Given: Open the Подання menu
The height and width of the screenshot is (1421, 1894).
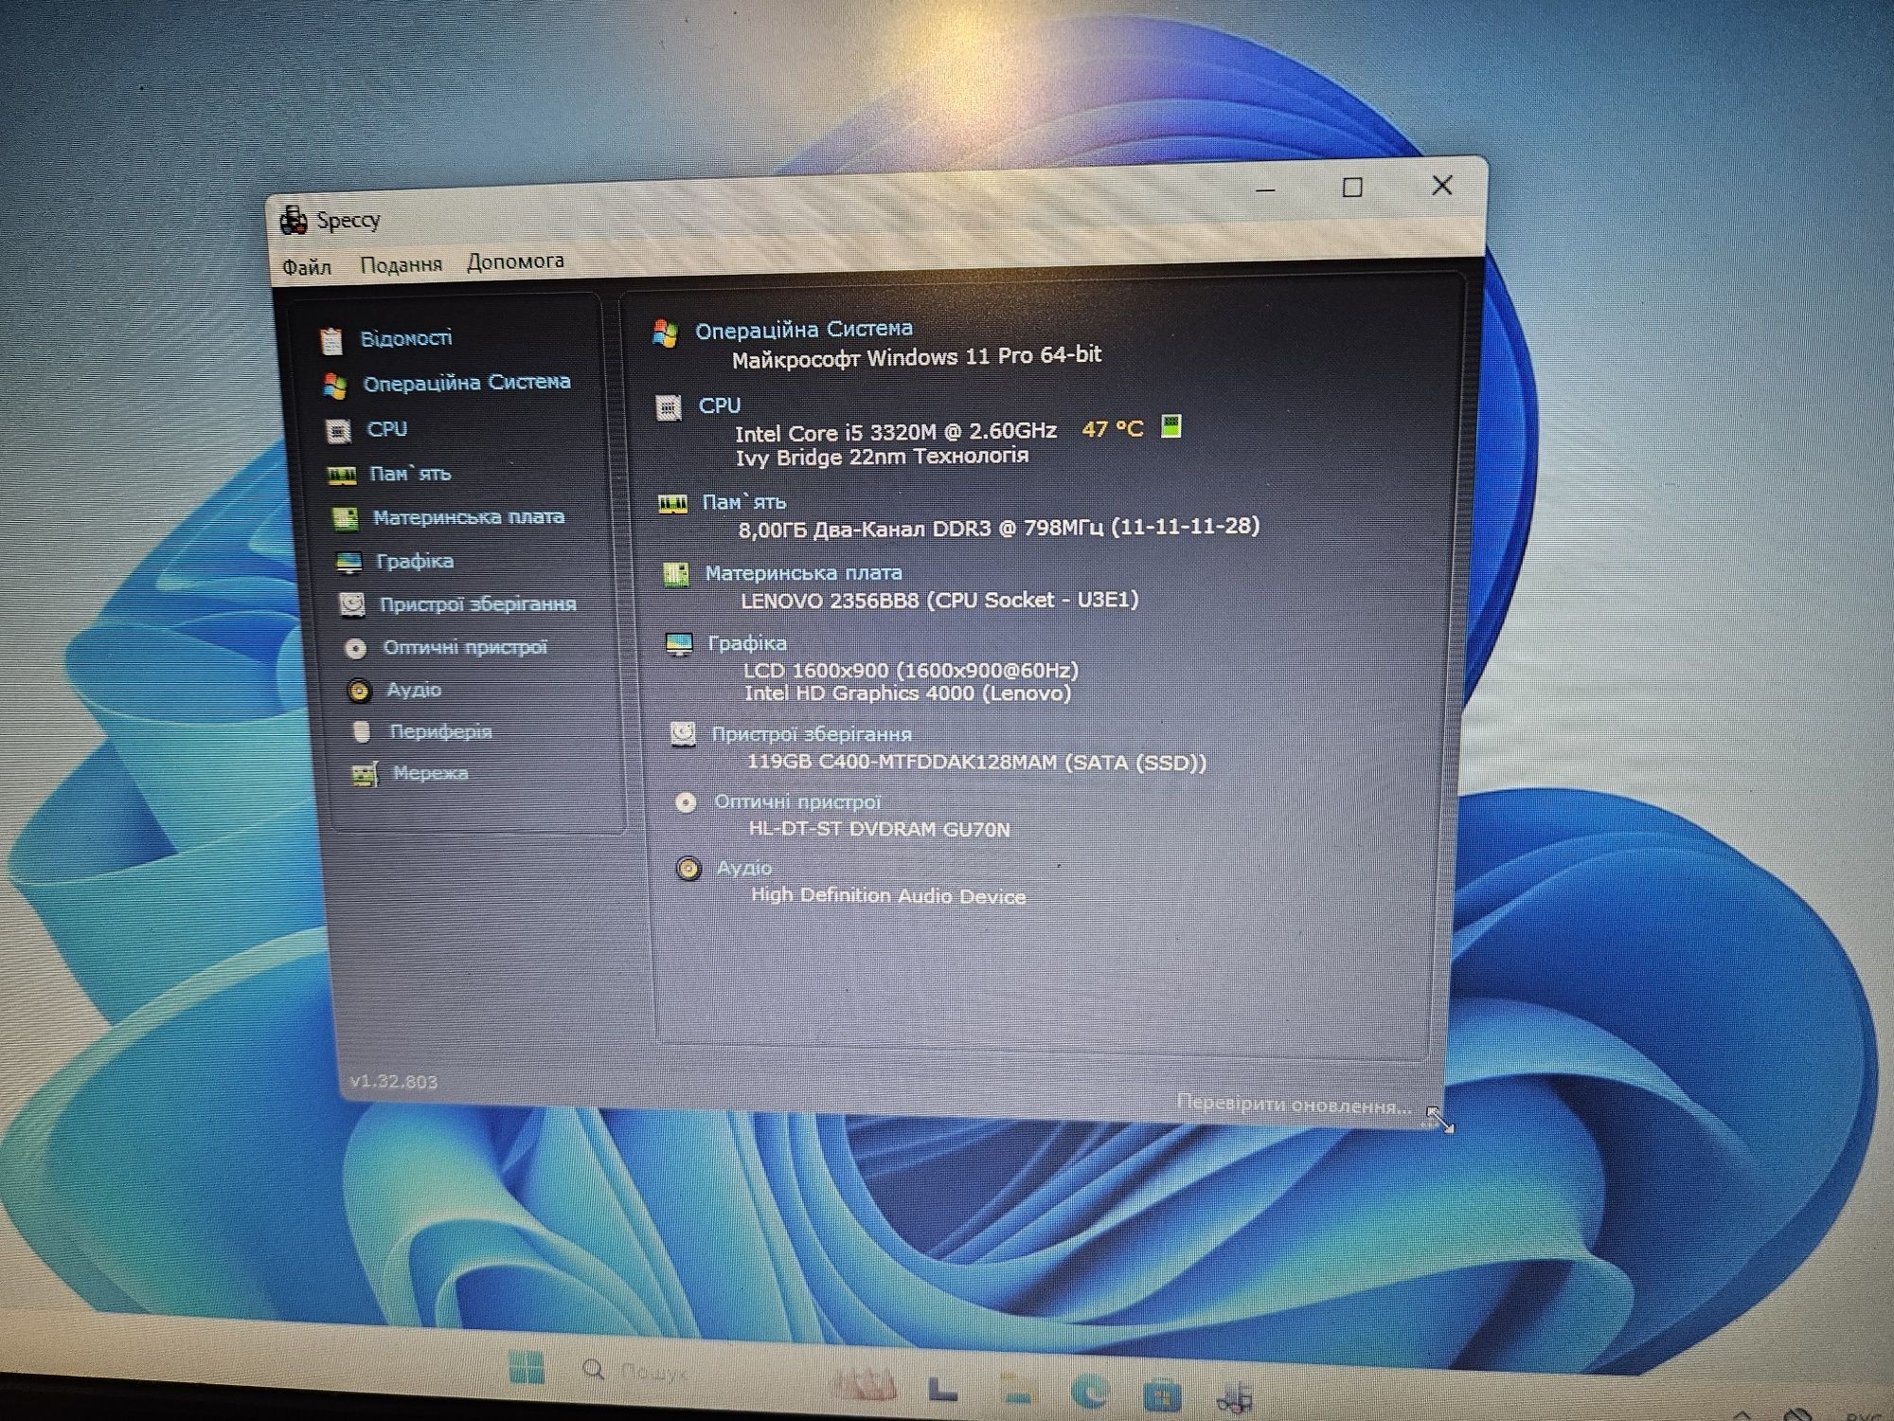Looking at the screenshot, I should pyautogui.click(x=401, y=265).
